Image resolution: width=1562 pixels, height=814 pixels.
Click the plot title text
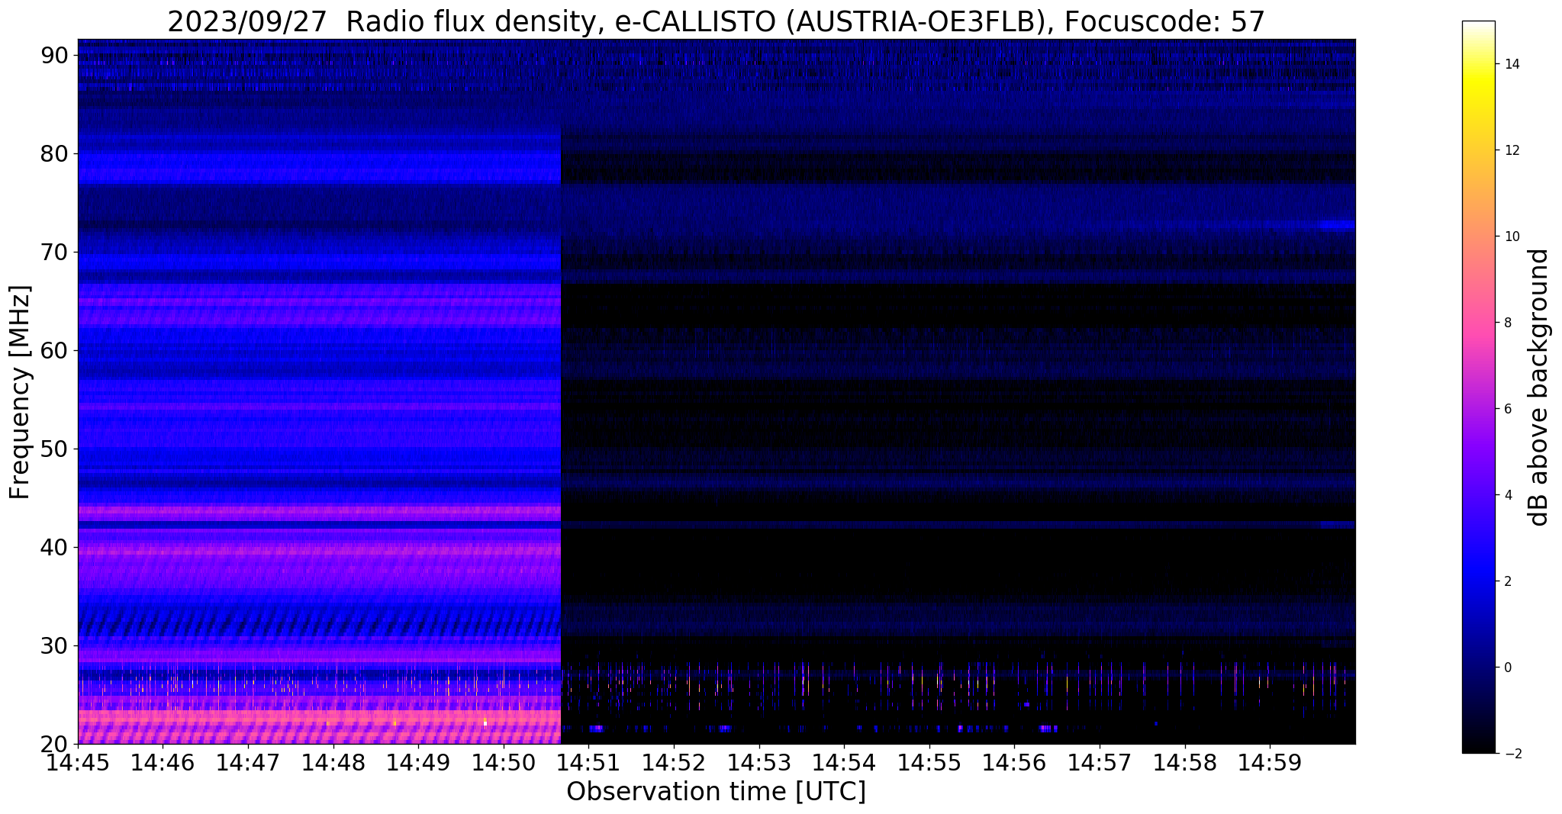pos(717,22)
